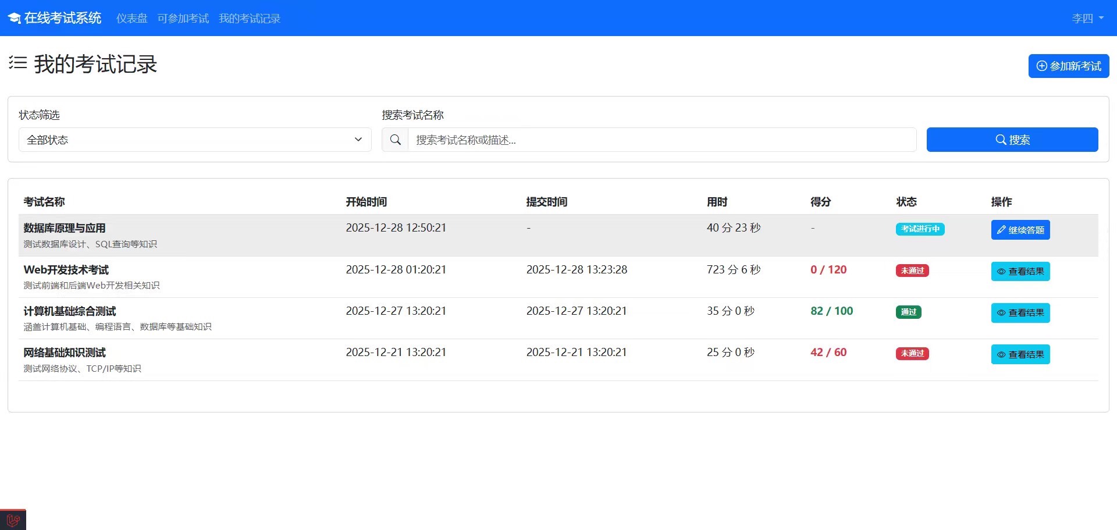The image size is (1117, 530).
Task: View results for 网络基础知识测试
Action: pyautogui.click(x=1020, y=354)
